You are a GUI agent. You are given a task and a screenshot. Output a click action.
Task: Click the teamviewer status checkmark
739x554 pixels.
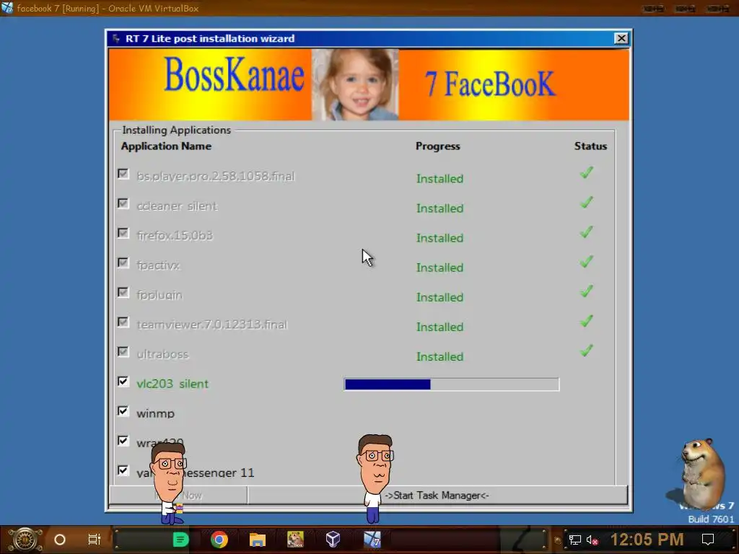tap(586, 321)
